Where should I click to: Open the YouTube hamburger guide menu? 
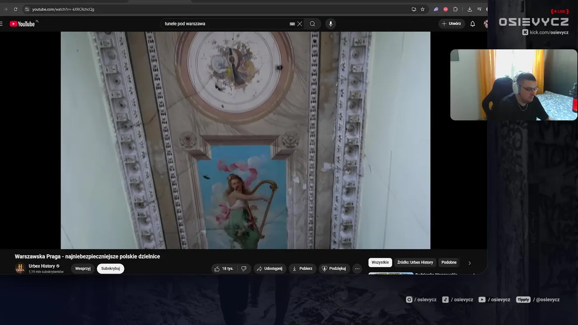(x=2, y=24)
